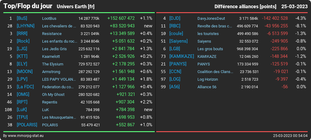The width and height of the screenshot is (311, 140).
Task: Click the +83 520 943 gain value
Action: 122,26
